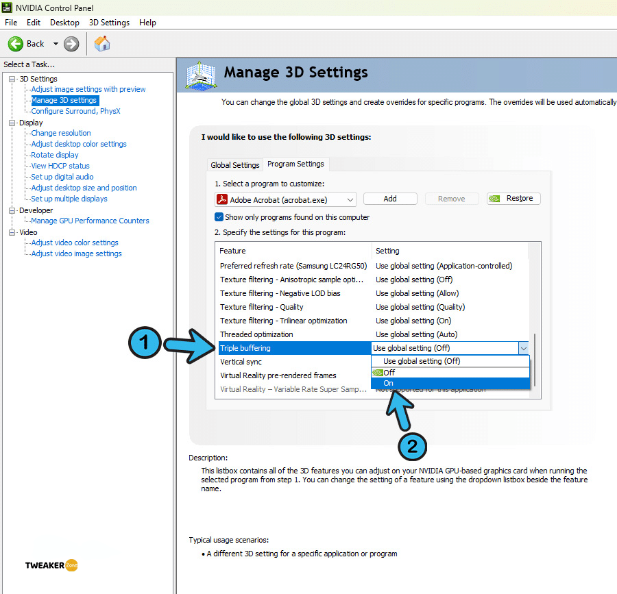
Task: Select Virtual Reality pre-rendered frames row
Action: pos(293,375)
